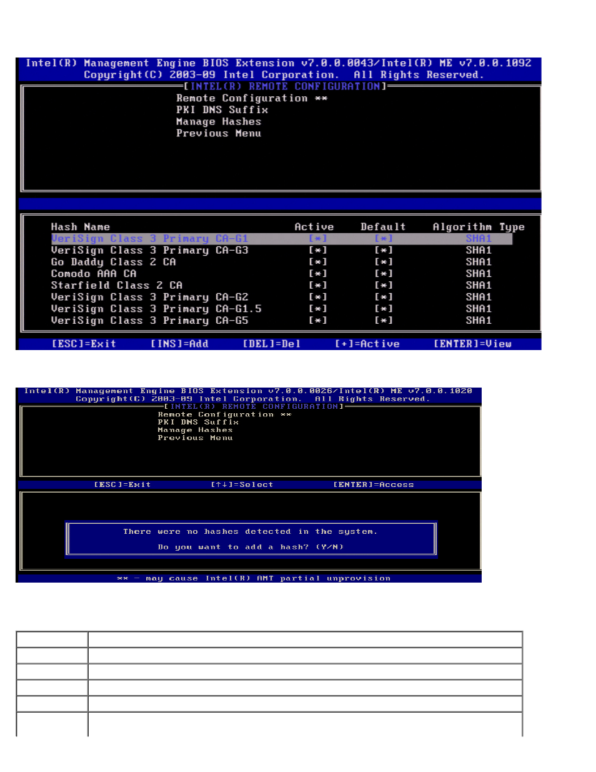596x772 pixels.
Task: Select Remote Configuration ** in the no-hashes-detected screen
Action: 224,415
